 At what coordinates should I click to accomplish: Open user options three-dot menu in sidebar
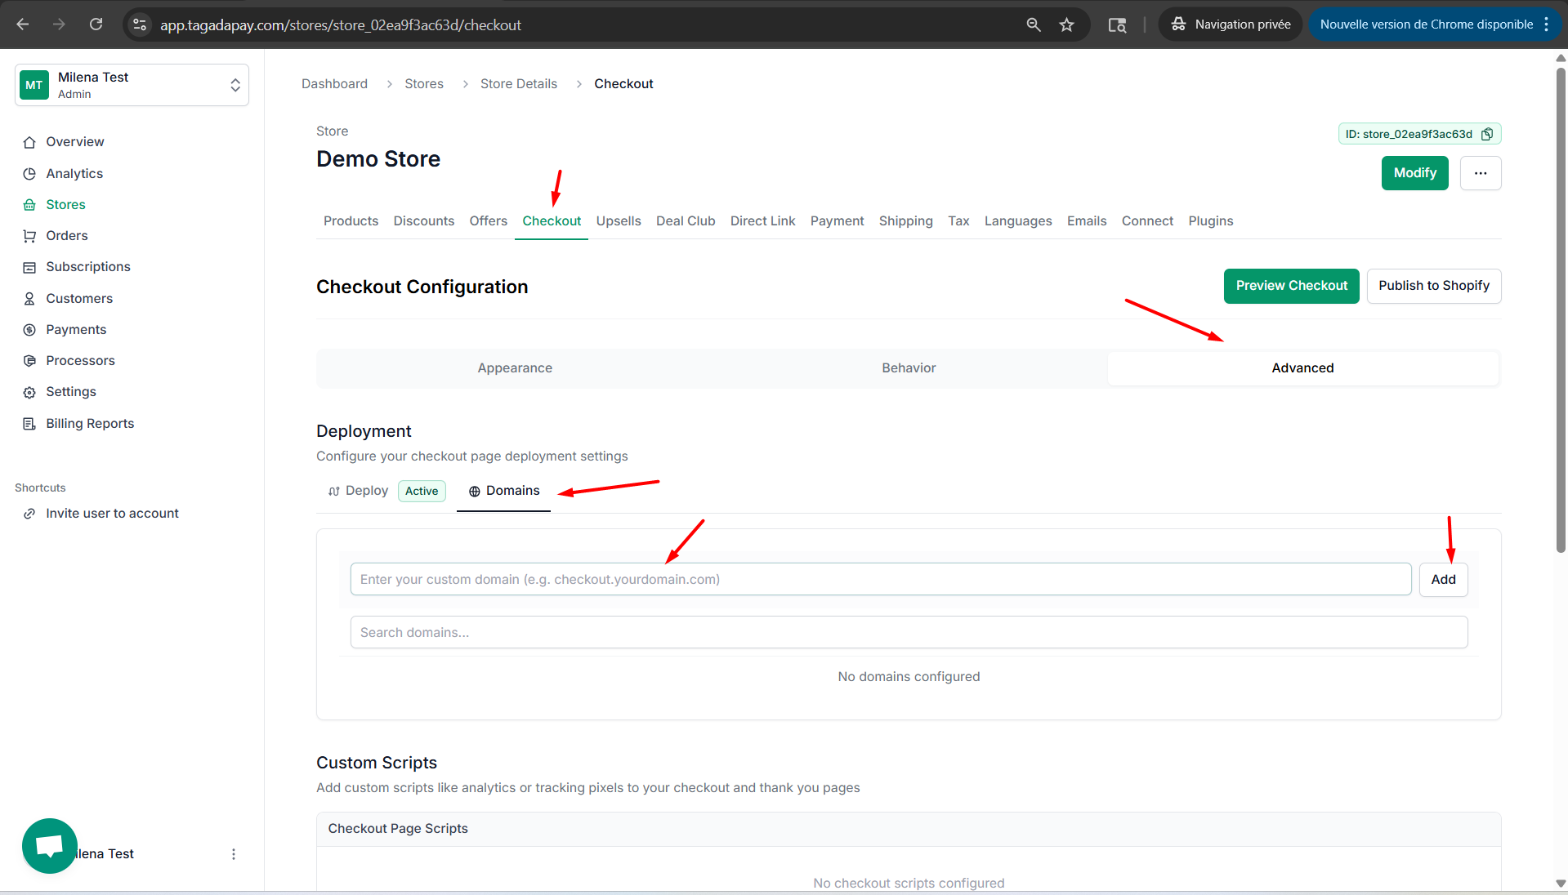(x=234, y=854)
